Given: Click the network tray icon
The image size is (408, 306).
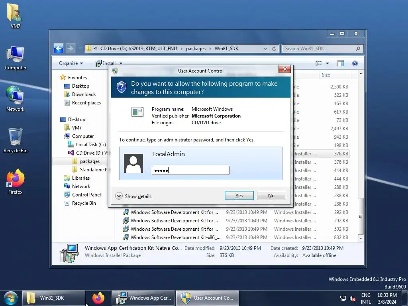Looking at the screenshot, I should pos(343,298).
